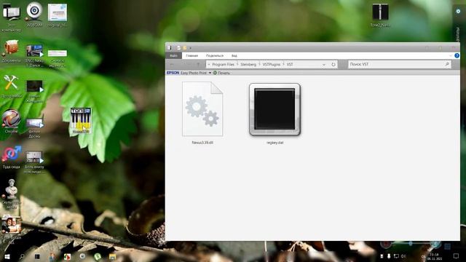Click the taskbar clock and date
The image size is (466, 262).
coord(435,257)
